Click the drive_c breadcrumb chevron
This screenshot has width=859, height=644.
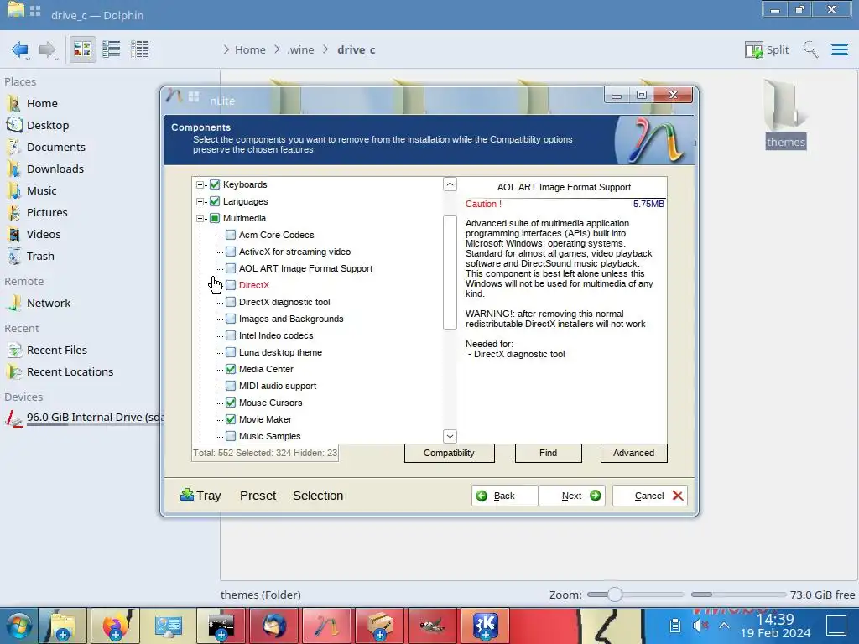click(326, 49)
